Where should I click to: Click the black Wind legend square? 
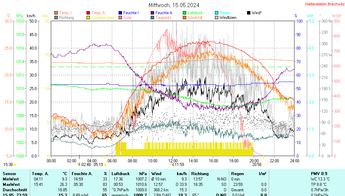pos(249,13)
